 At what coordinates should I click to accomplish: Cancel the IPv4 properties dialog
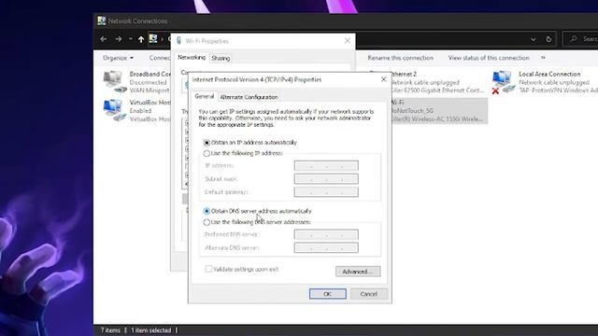pyautogui.click(x=368, y=294)
